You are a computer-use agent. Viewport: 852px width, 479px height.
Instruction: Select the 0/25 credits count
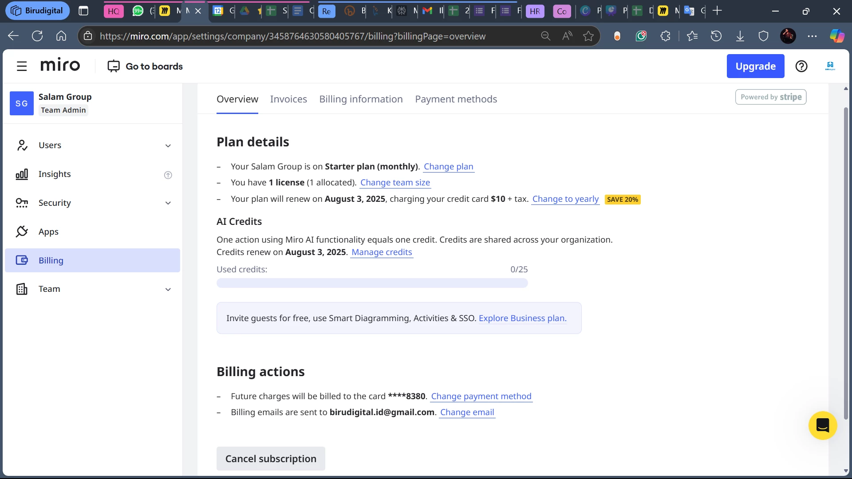pyautogui.click(x=519, y=270)
